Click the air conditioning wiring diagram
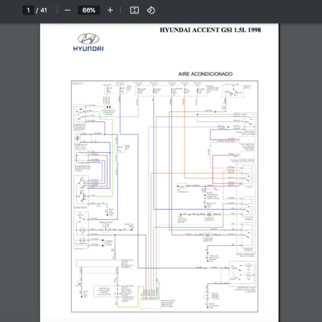The height and width of the screenshot is (322, 322). coord(165,196)
